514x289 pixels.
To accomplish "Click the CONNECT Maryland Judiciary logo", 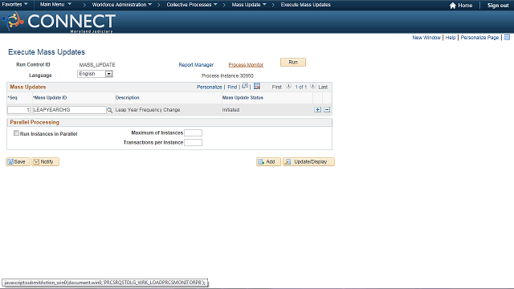I will pos(59,22).
